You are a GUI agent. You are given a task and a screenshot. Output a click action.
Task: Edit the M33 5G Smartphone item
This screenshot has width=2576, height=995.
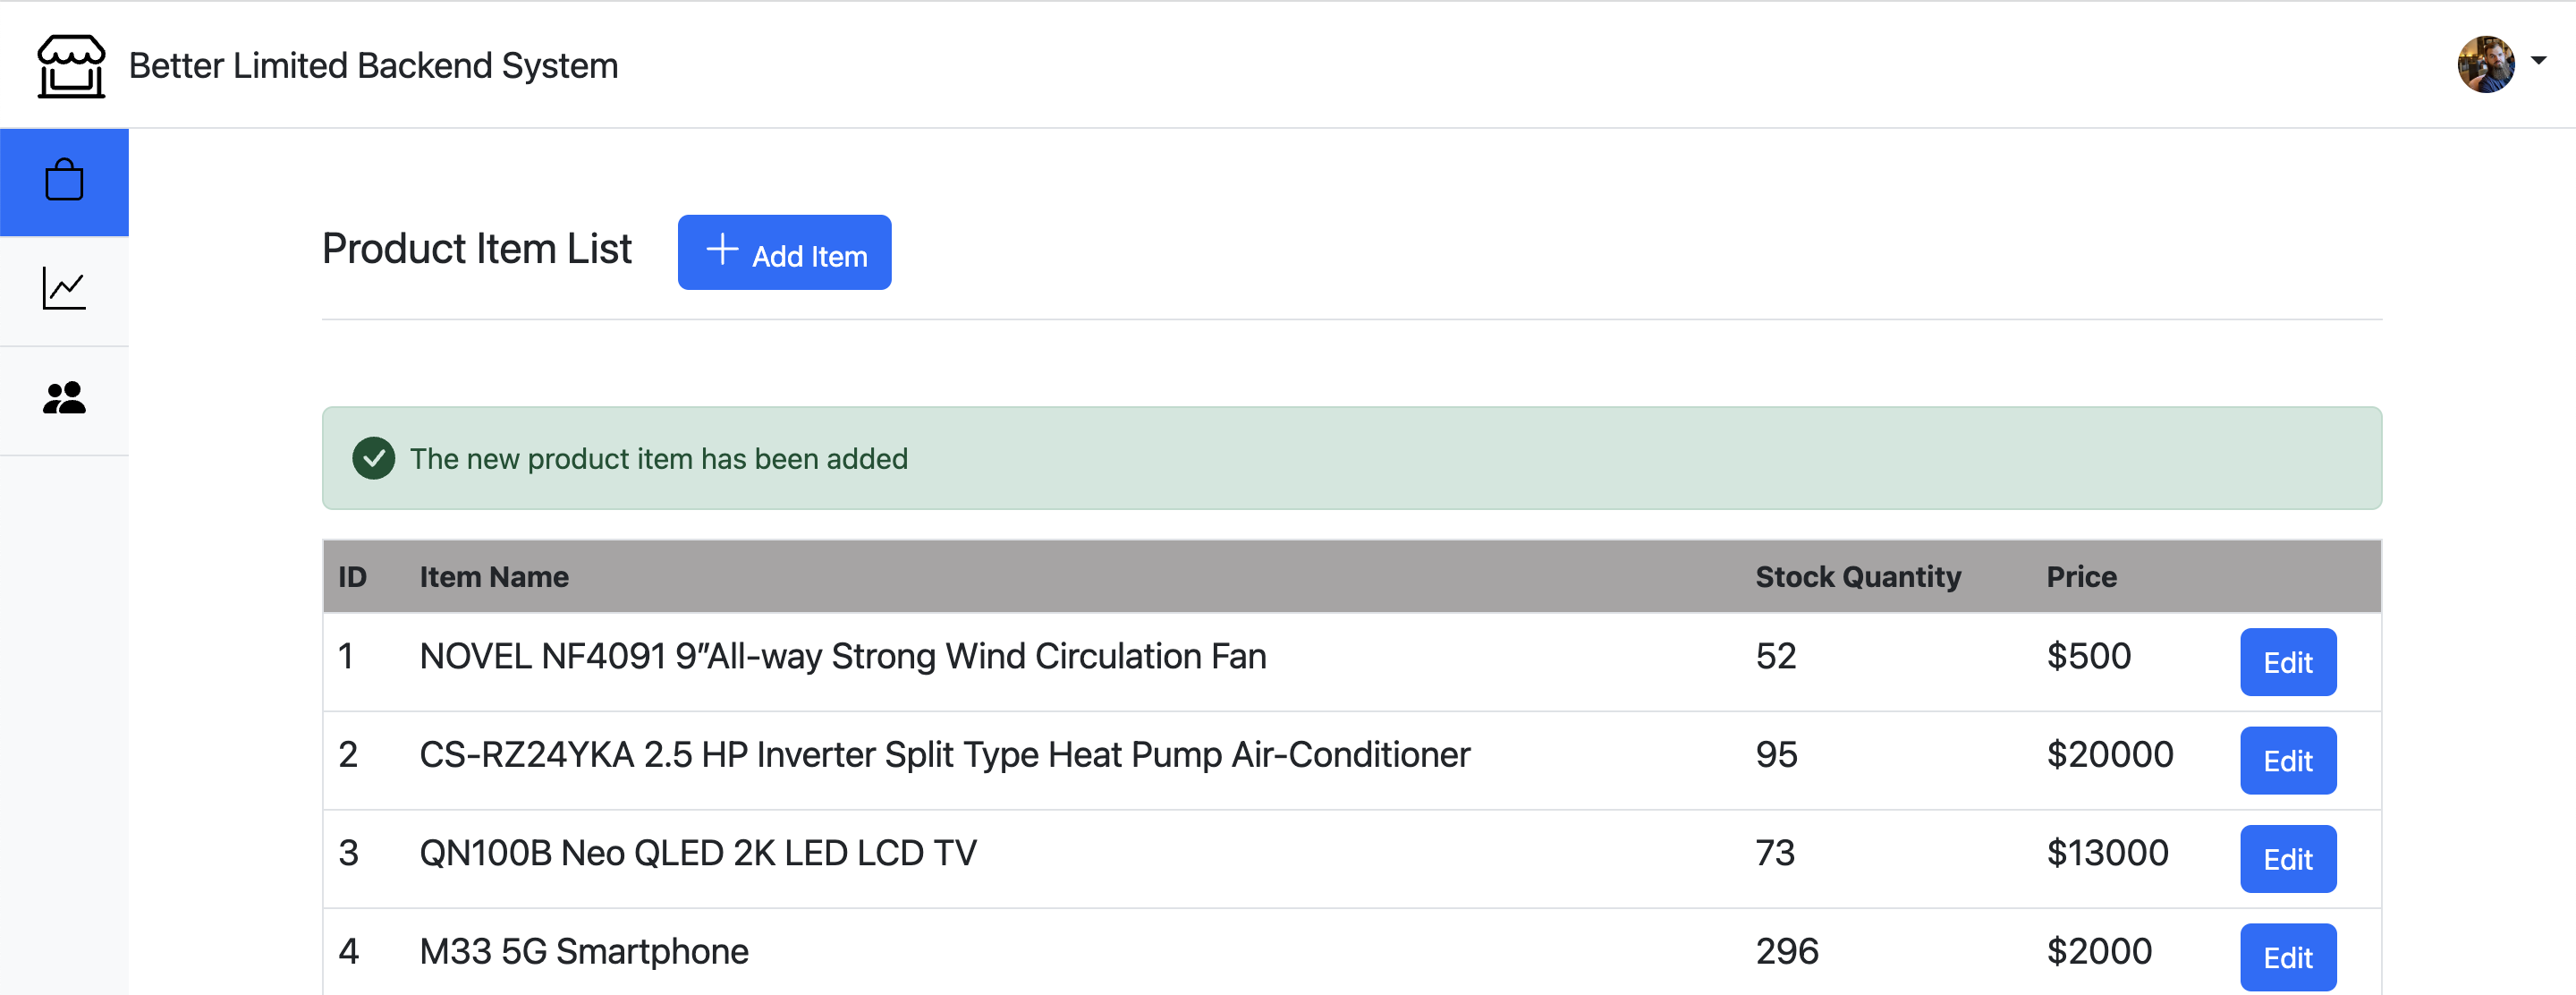tap(2287, 957)
